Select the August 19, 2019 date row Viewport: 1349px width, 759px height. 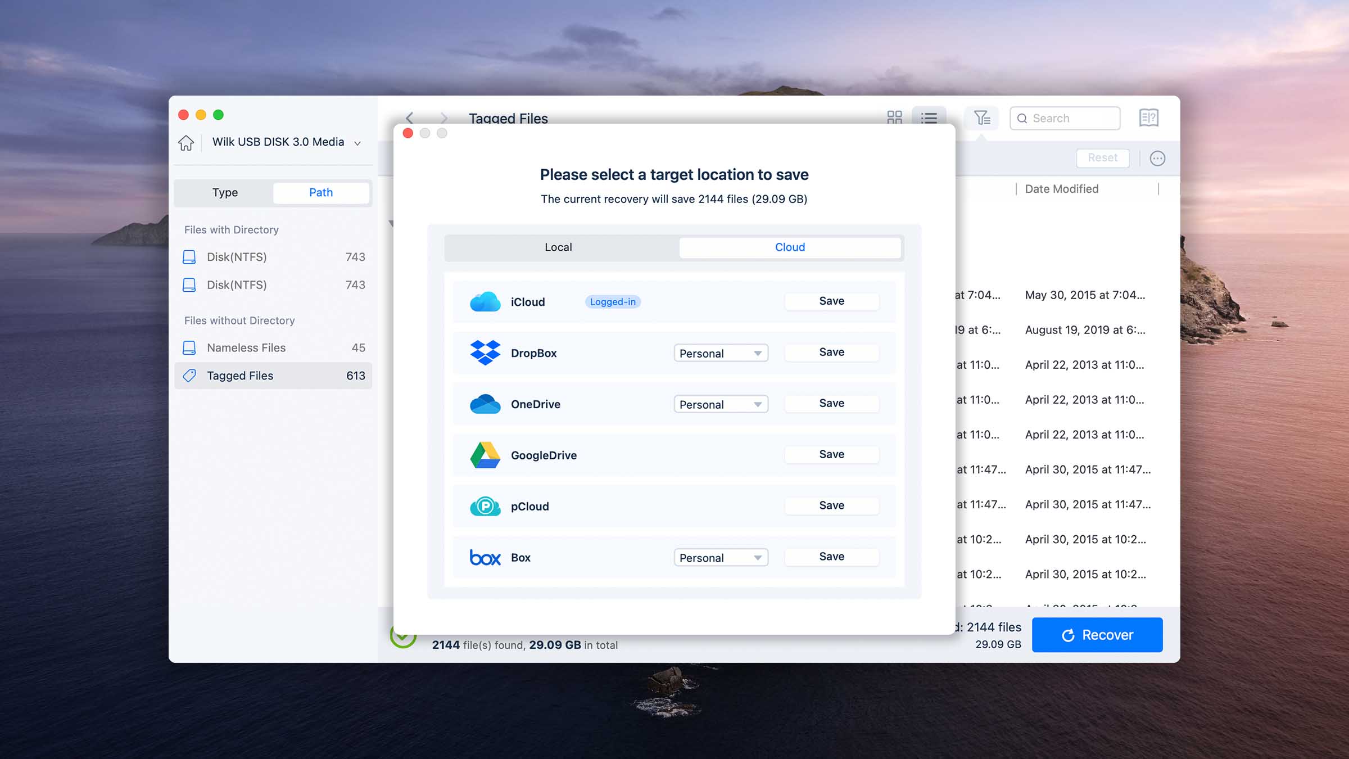point(1084,330)
